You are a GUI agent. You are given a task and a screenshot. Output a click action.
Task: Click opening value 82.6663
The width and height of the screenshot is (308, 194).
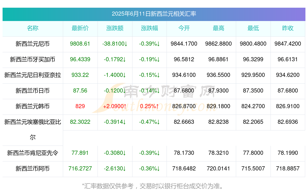tap(184, 122)
